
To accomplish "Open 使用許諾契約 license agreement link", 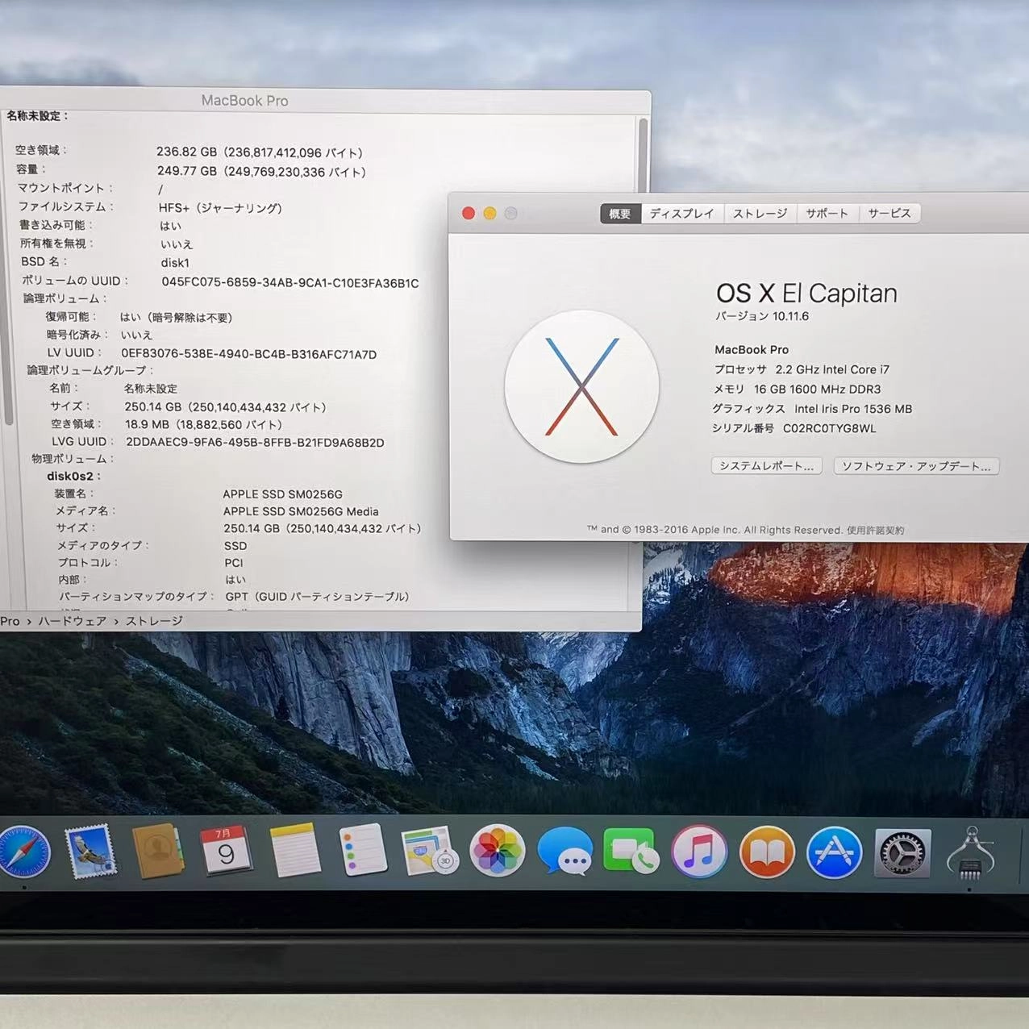I will coord(877,530).
